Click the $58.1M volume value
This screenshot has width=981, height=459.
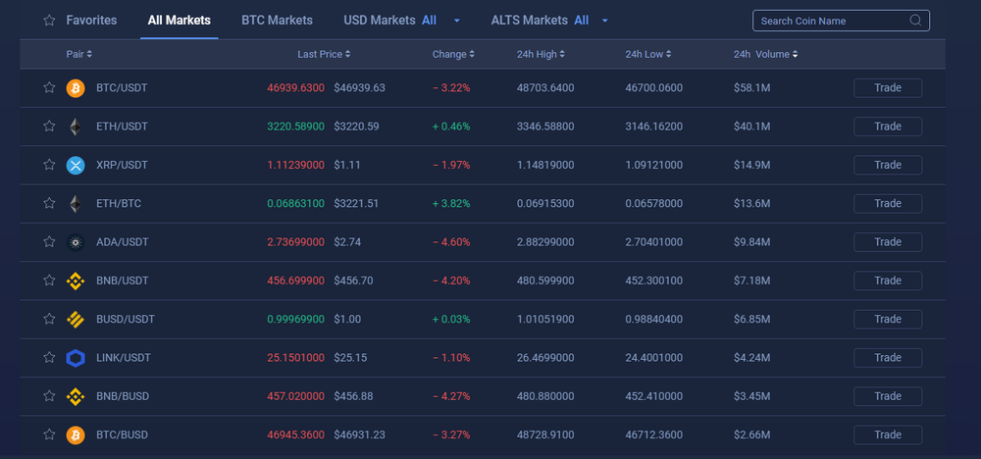point(752,88)
